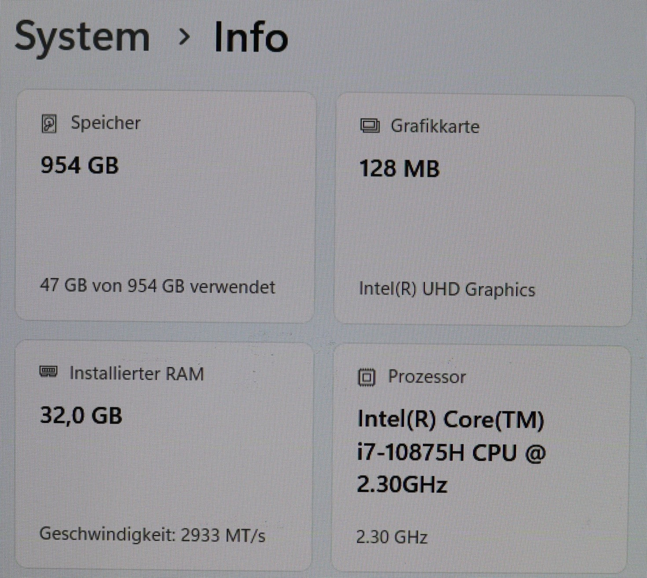Image resolution: width=647 pixels, height=578 pixels.
Task: Click the Installierter RAM memory icon
Action: pos(48,372)
